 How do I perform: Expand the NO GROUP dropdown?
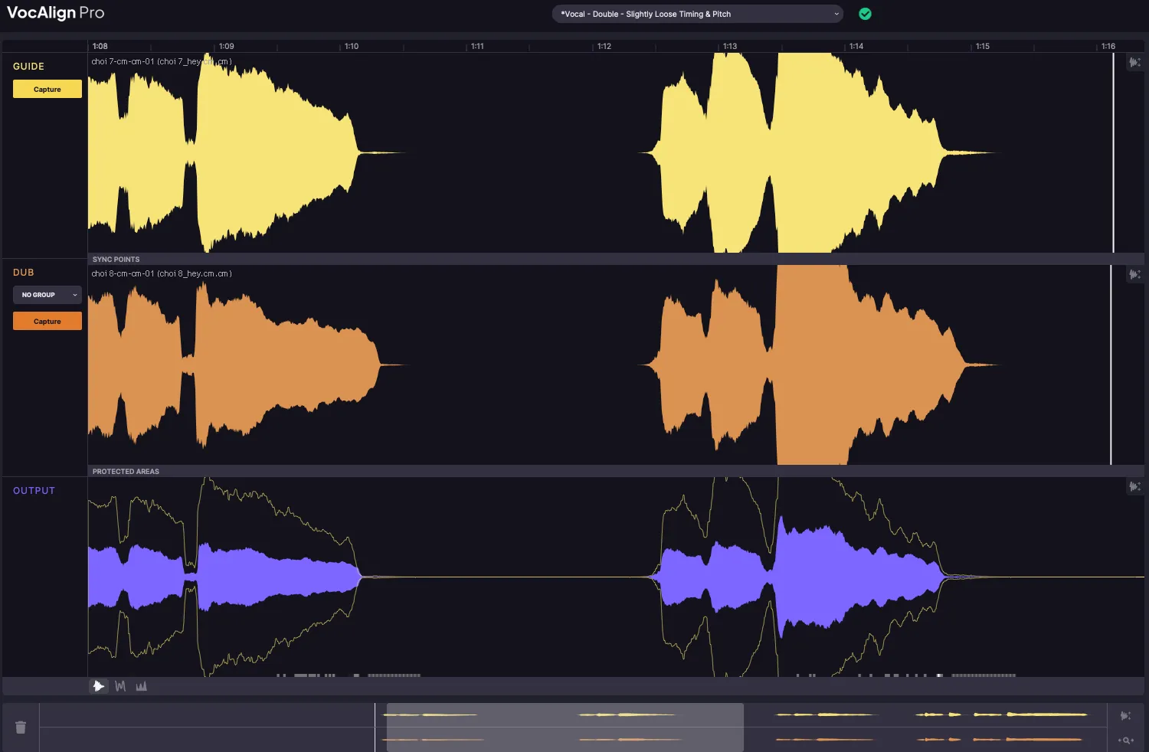click(x=47, y=295)
